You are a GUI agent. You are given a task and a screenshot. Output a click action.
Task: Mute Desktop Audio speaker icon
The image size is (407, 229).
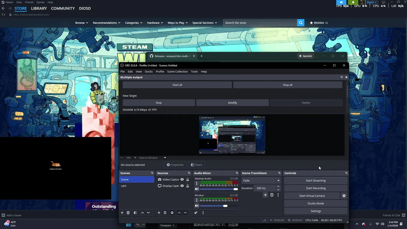point(197,189)
